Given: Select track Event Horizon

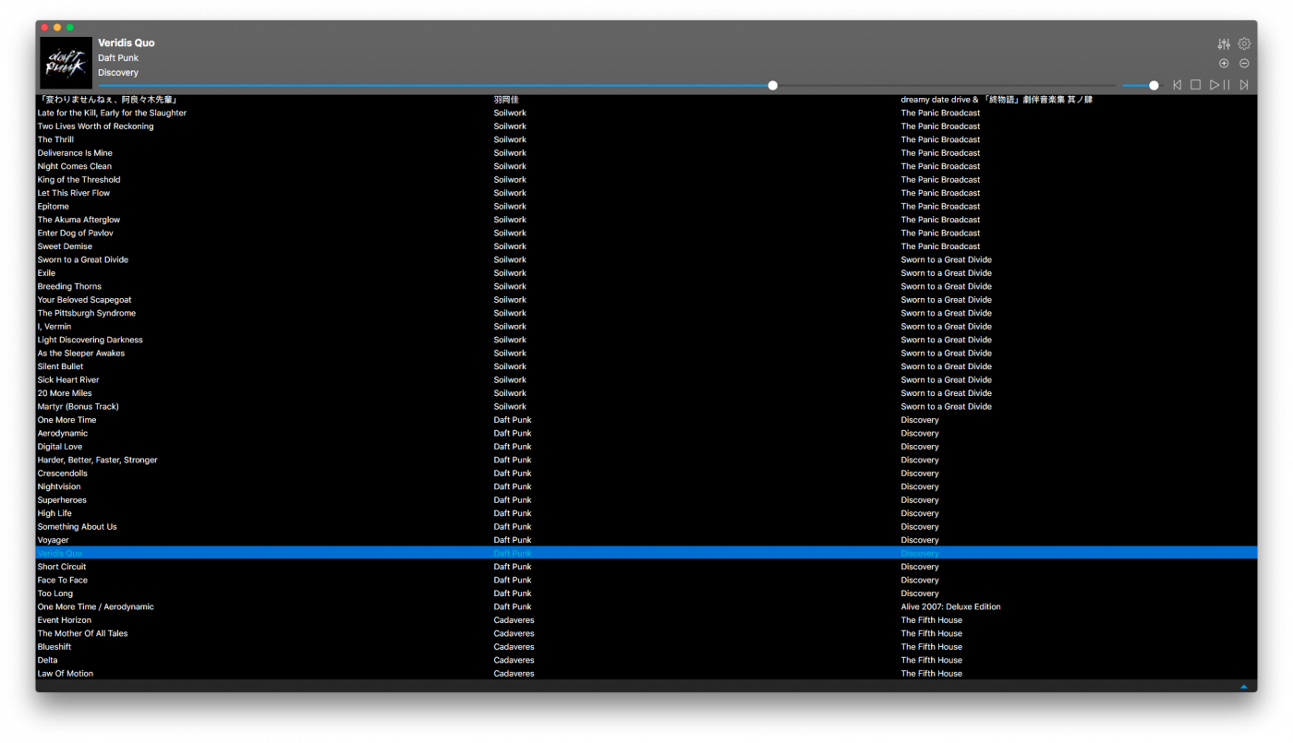Looking at the screenshot, I should tap(65, 620).
